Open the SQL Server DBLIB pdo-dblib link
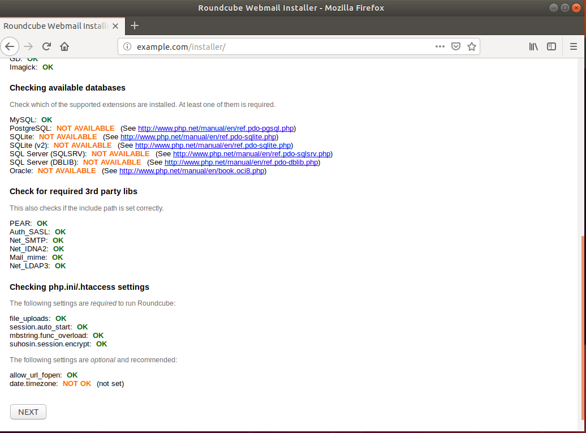 pyautogui.click(x=242, y=162)
